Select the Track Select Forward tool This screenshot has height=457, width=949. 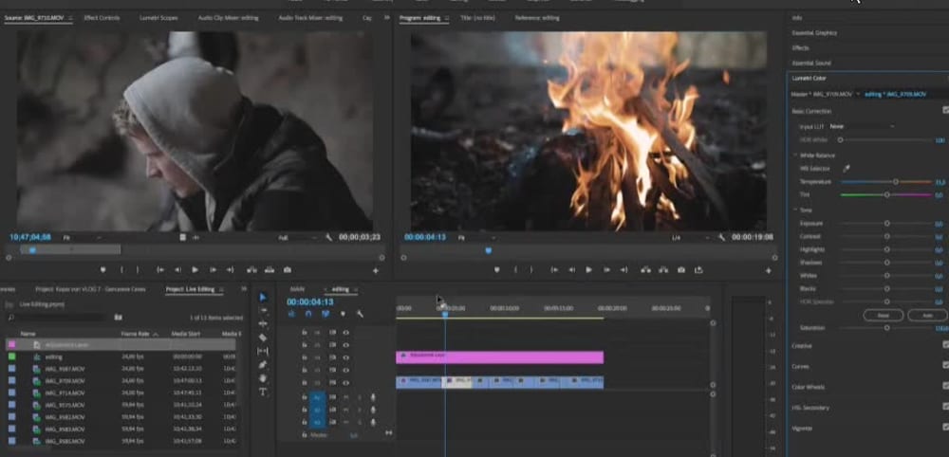[x=263, y=311]
